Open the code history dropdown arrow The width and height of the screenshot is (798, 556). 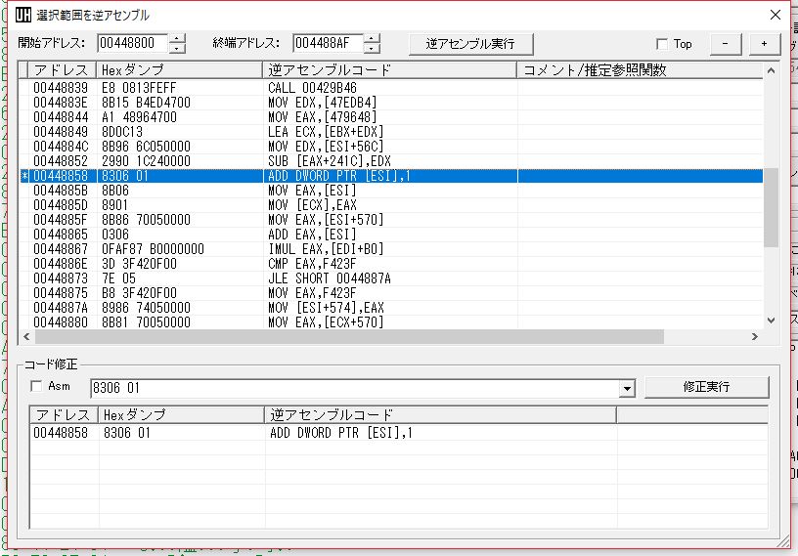point(627,389)
